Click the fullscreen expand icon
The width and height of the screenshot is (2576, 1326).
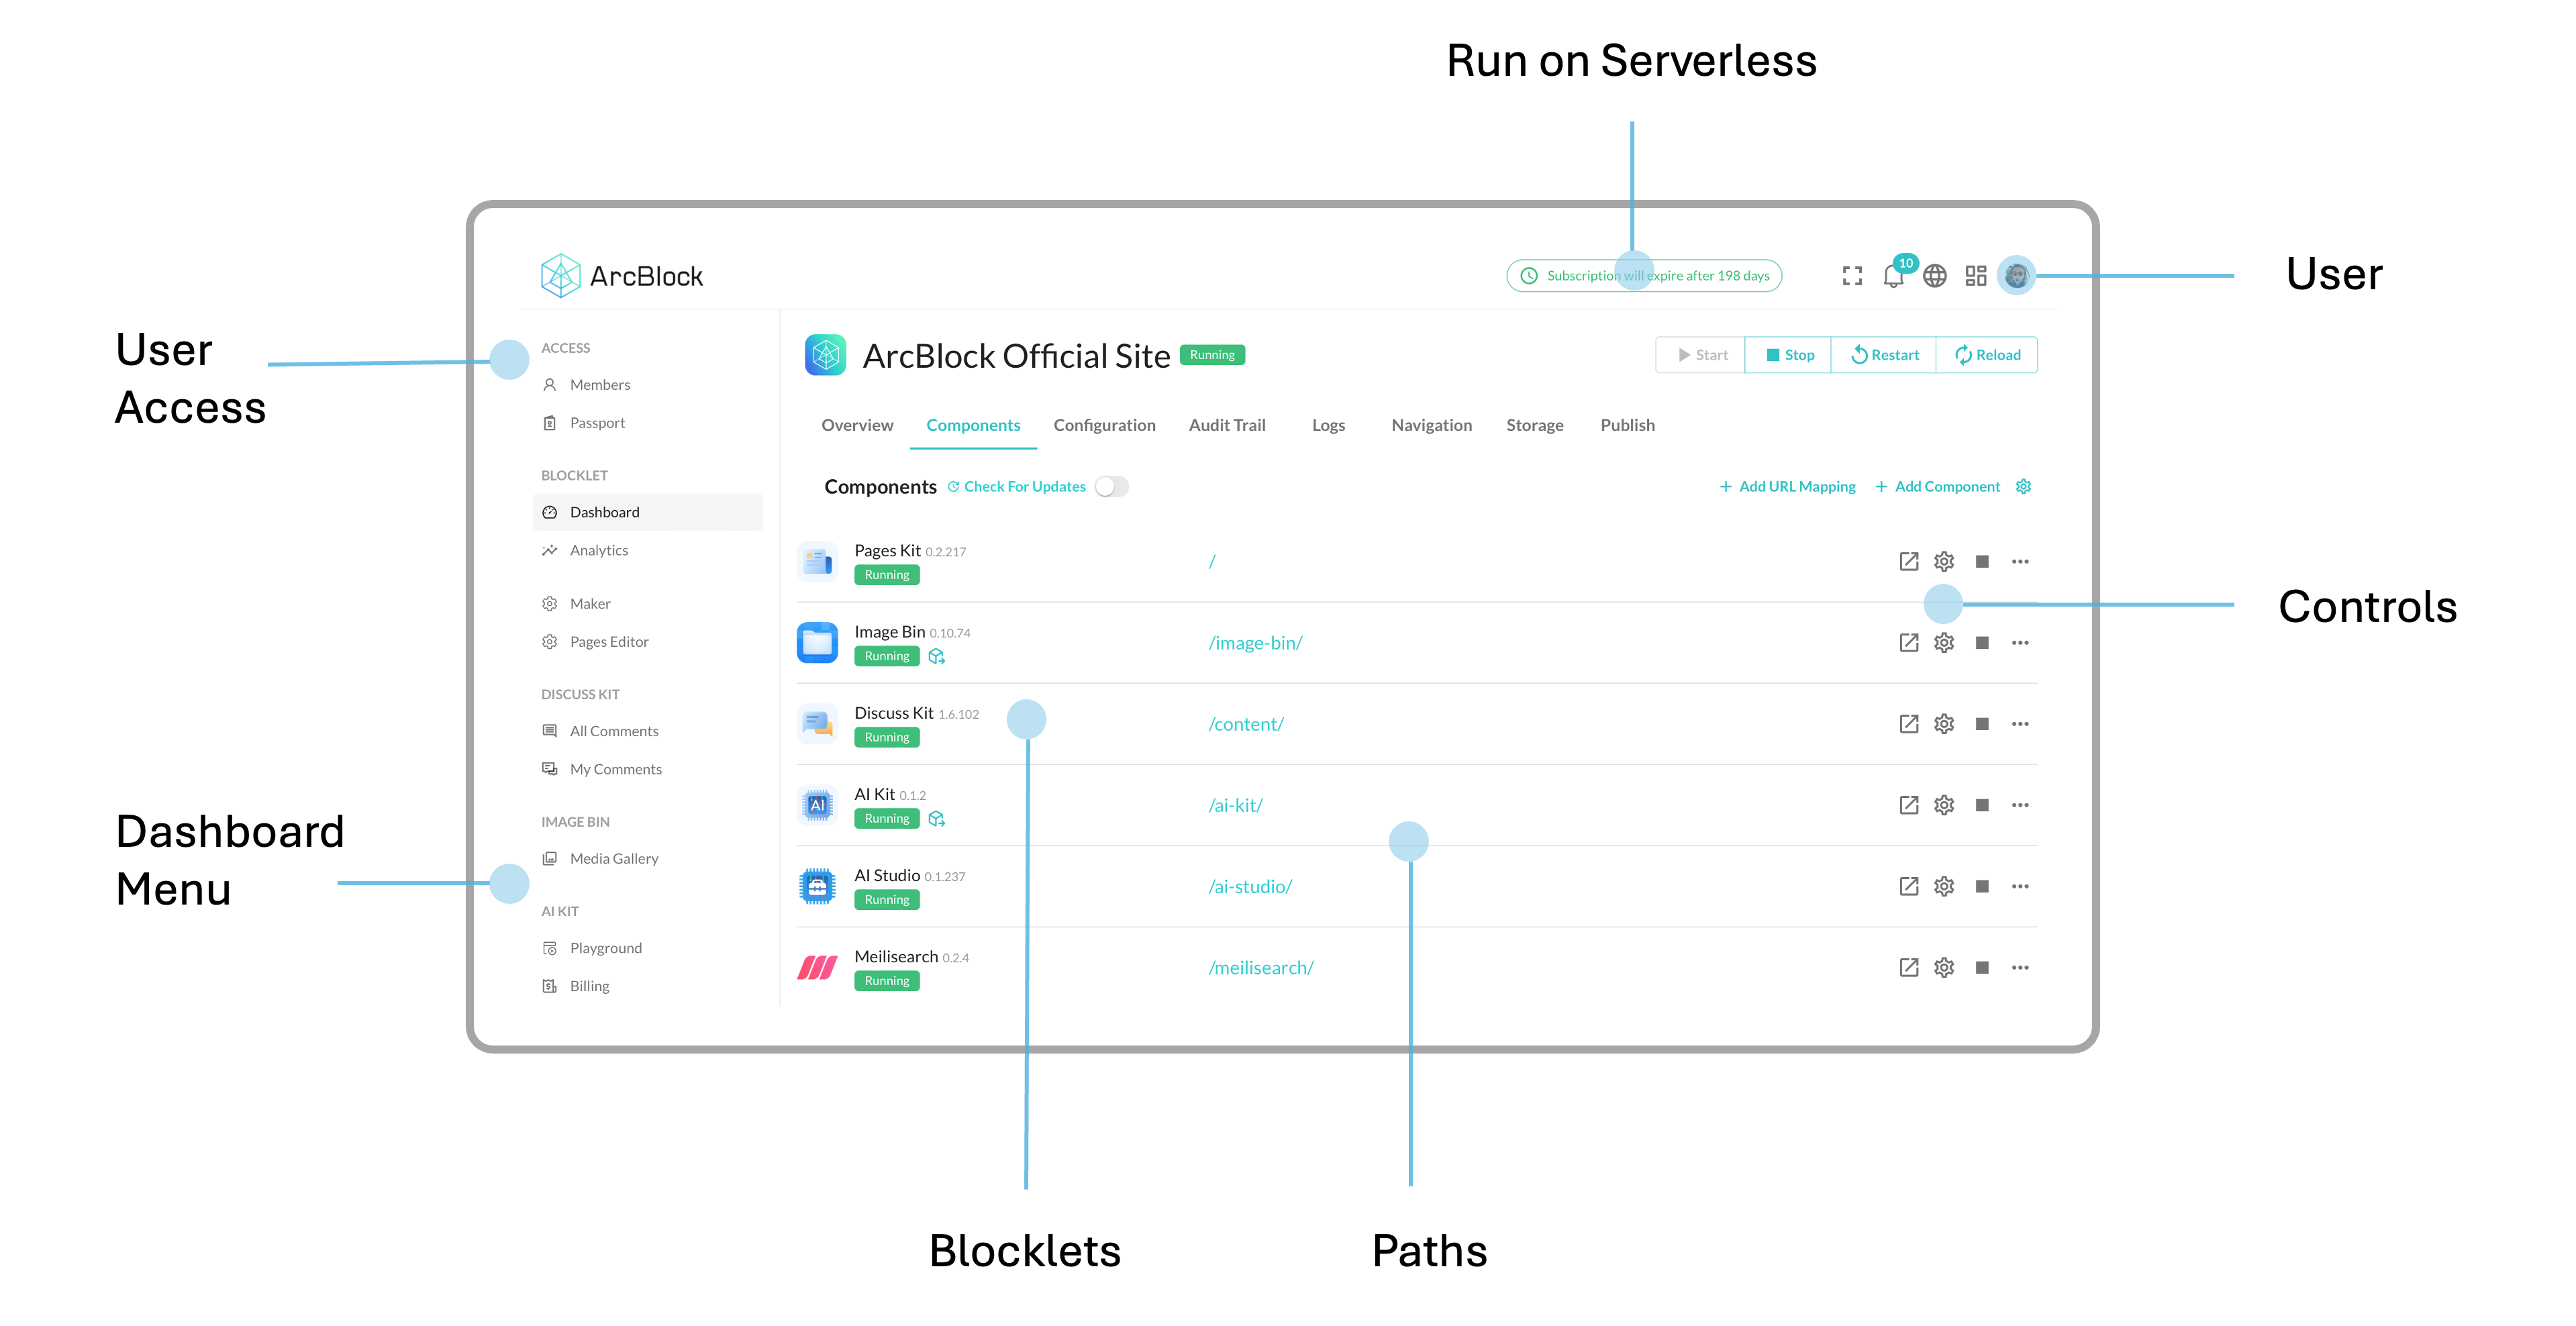point(1852,276)
